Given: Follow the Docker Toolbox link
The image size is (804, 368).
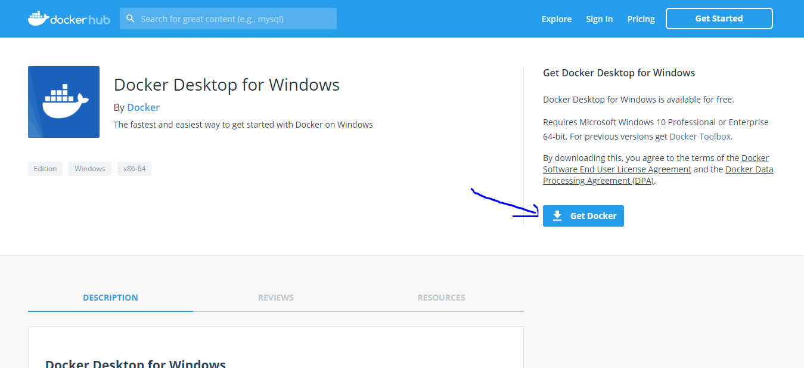Looking at the screenshot, I should 700,137.
